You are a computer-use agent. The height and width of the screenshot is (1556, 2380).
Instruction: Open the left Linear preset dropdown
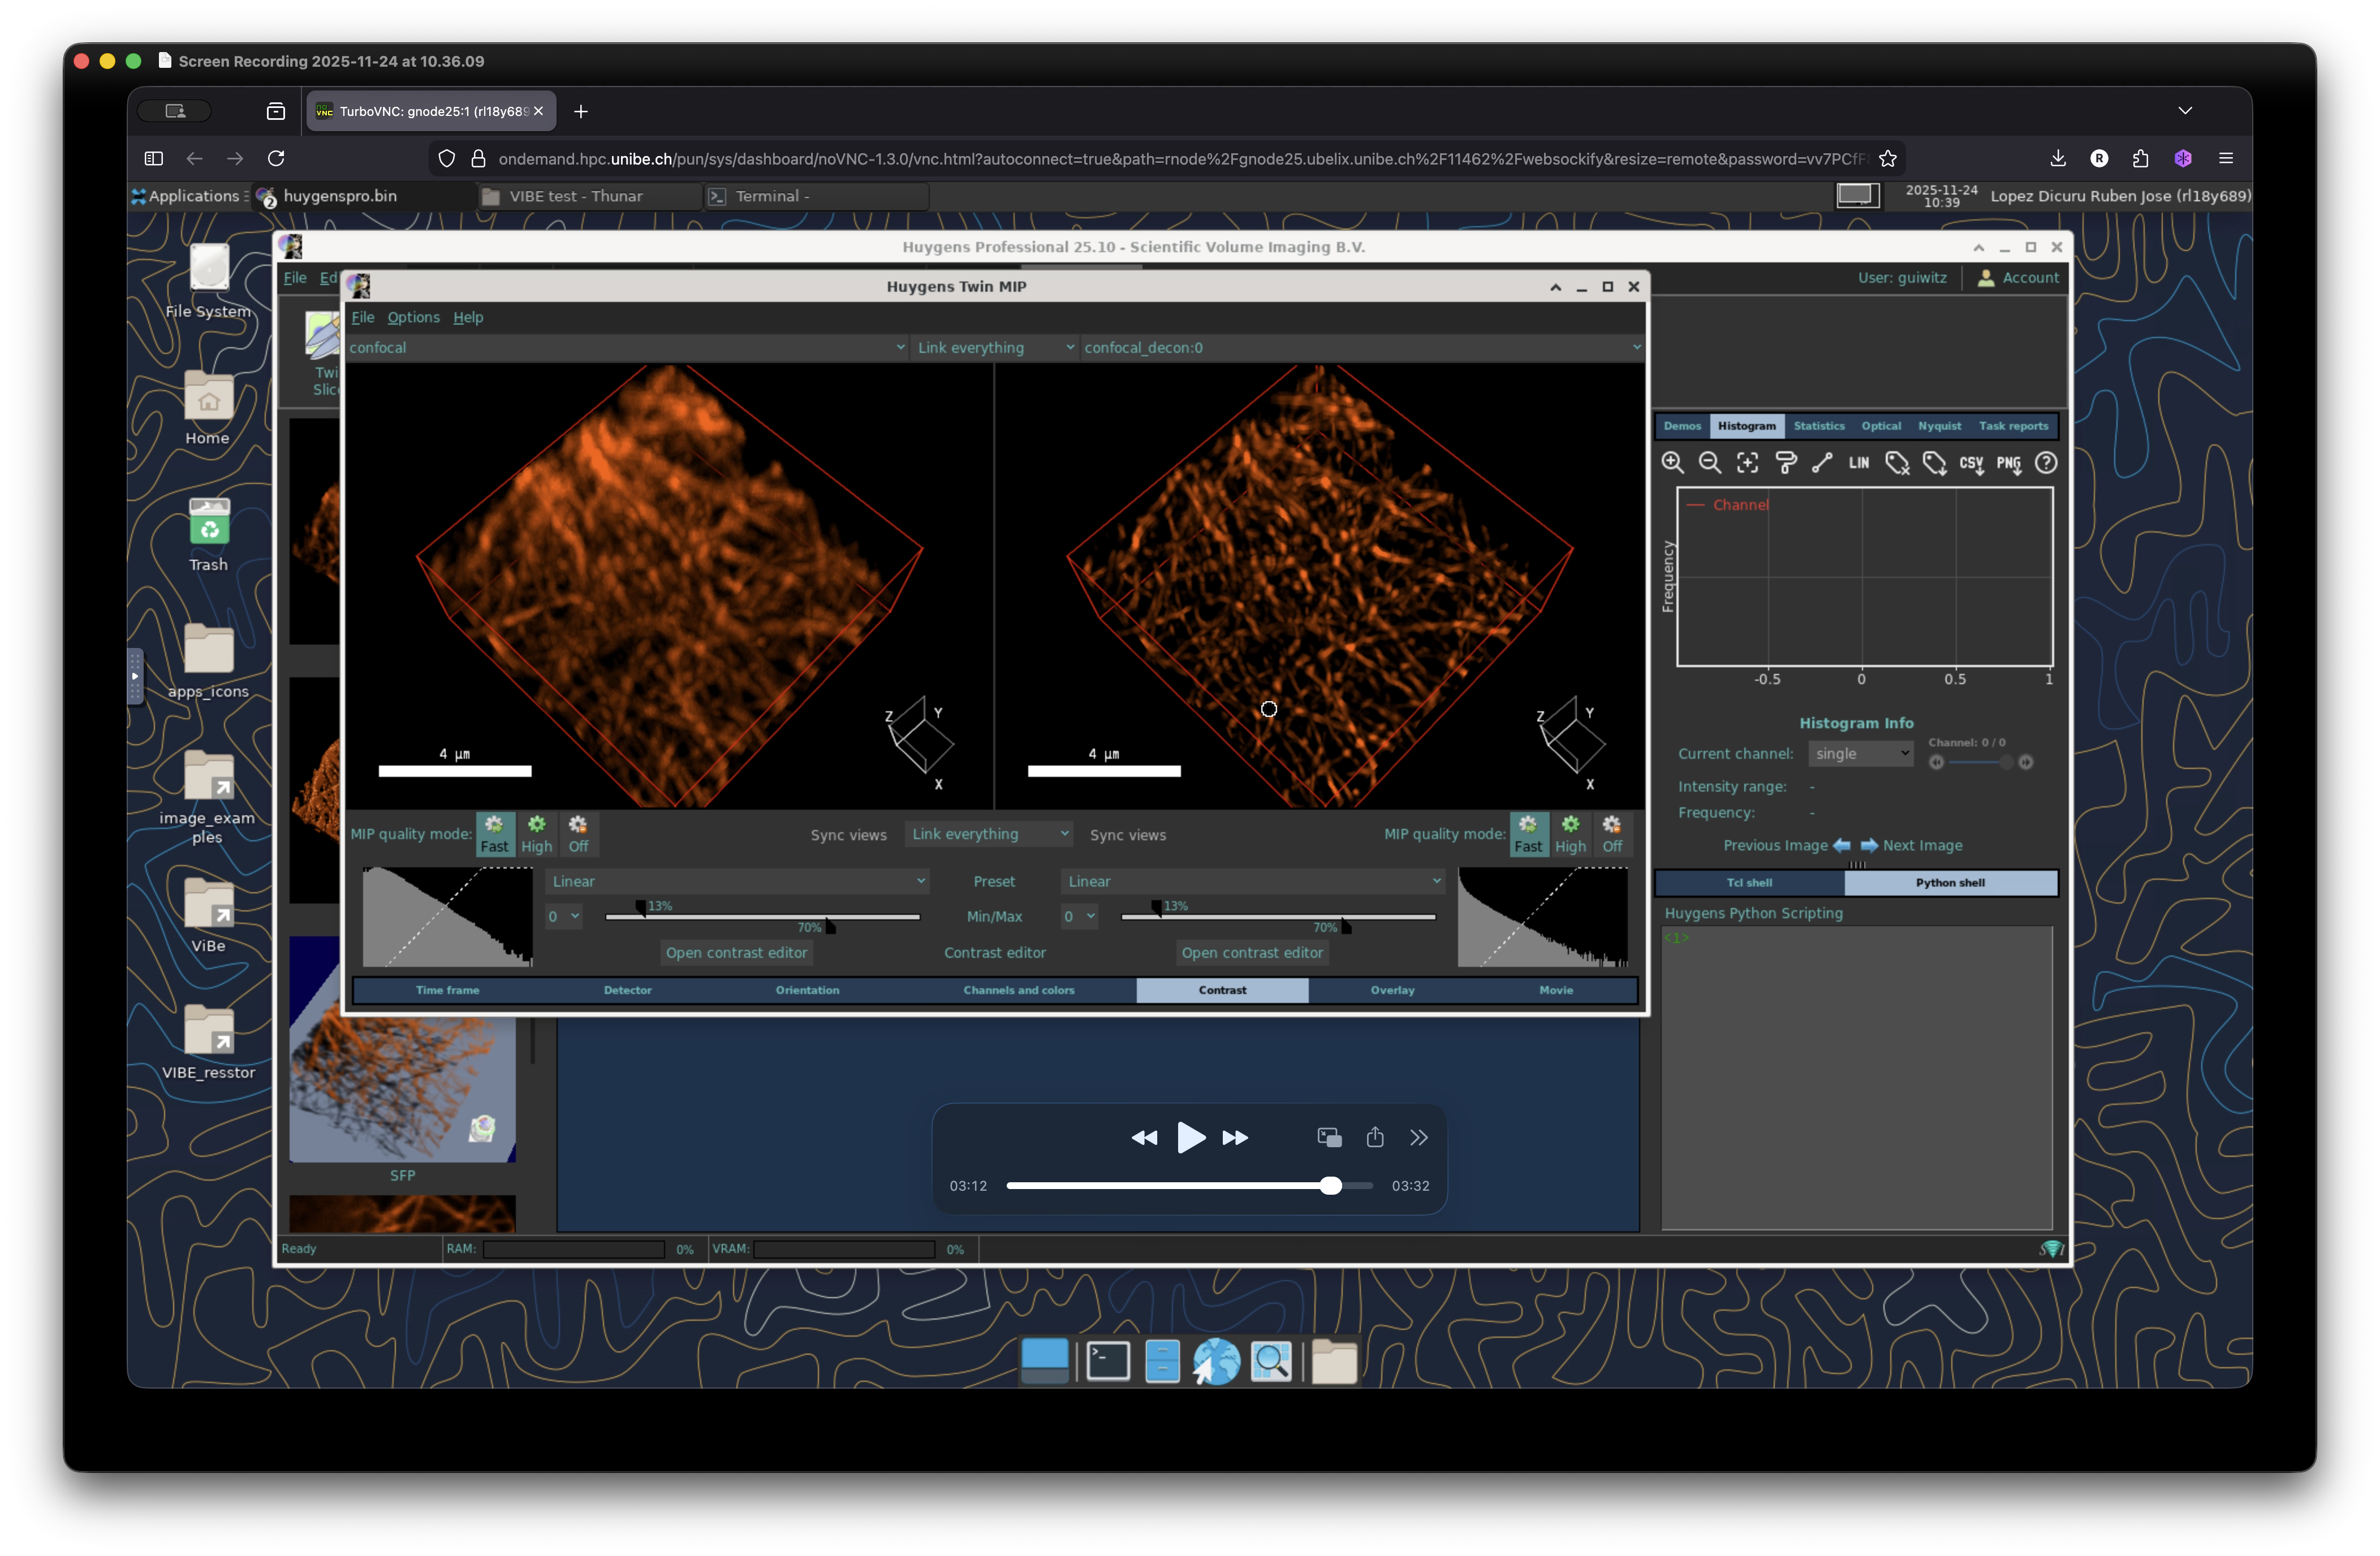click(737, 880)
